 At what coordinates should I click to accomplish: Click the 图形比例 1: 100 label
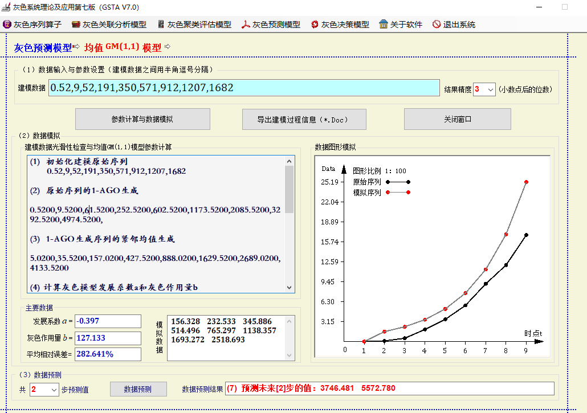[379, 171]
